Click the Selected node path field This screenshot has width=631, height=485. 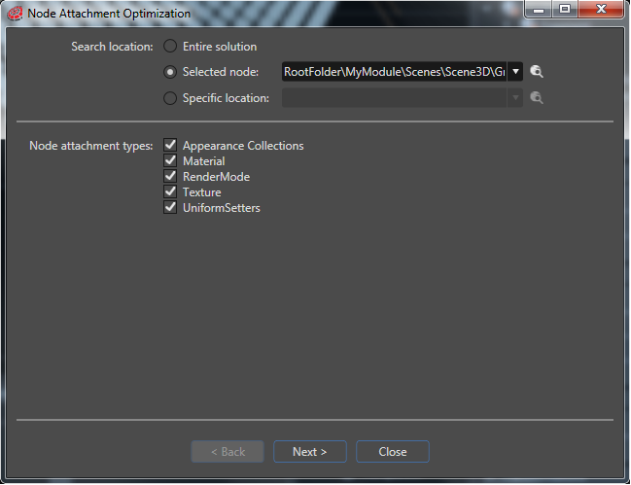395,72
